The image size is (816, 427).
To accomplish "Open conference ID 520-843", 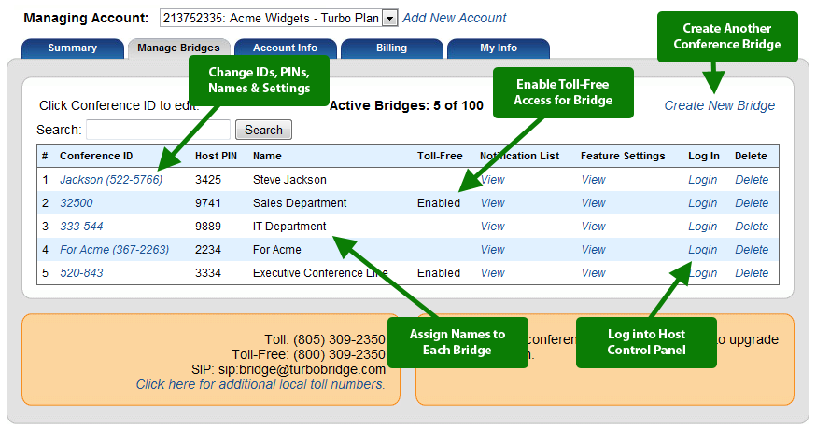I will [81, 273].
